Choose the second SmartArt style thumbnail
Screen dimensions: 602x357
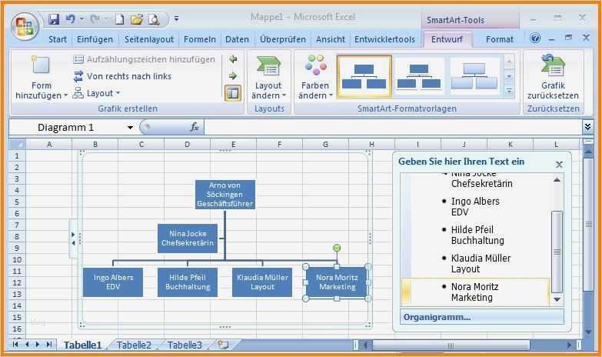click(x=419, y=76)
